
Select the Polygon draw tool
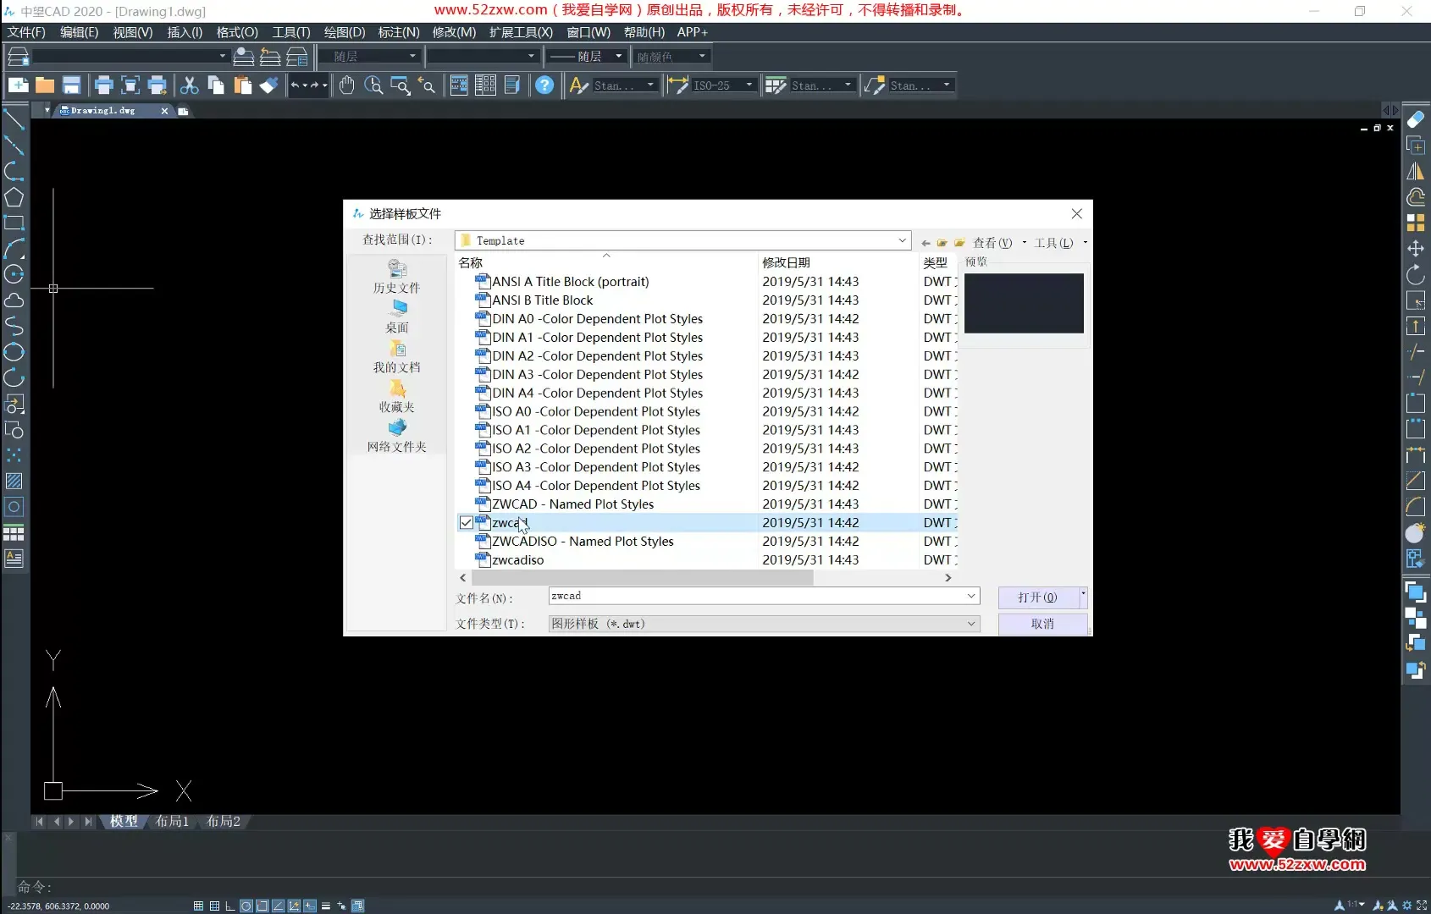pos(14,197)
